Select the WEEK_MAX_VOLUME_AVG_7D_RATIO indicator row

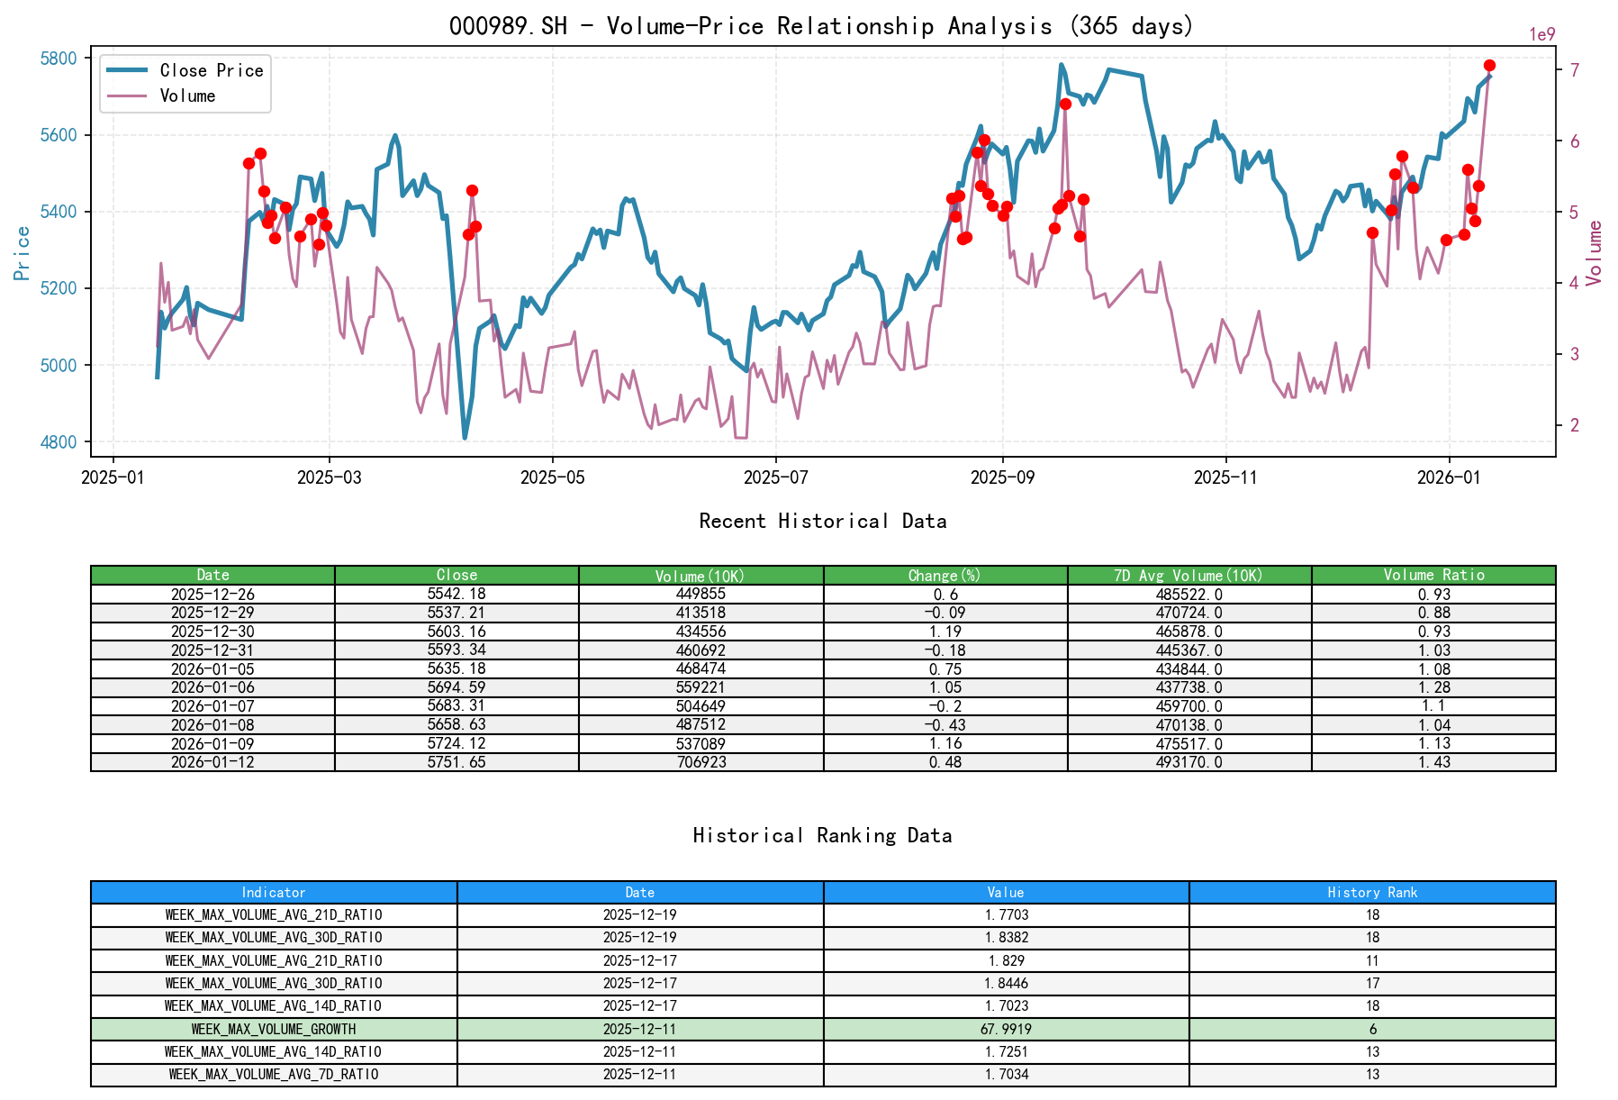(272, 1073)
